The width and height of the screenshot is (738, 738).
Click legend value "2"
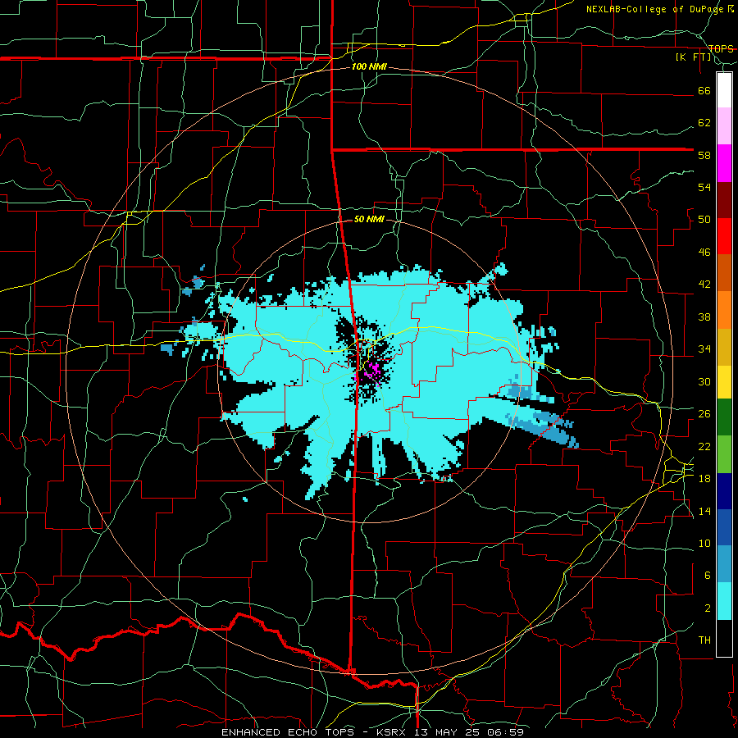[707, 608]
